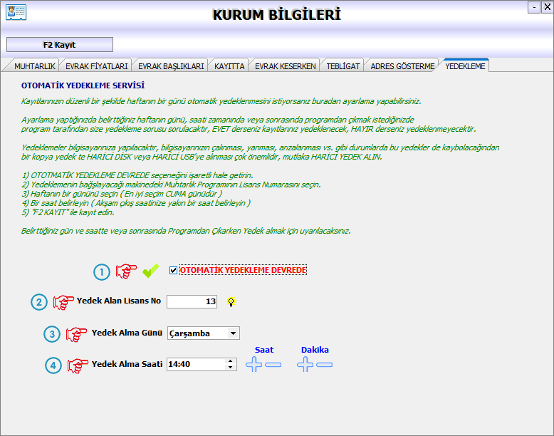Screen dimensions: 554x436
Task: Increase backup time with up spinner arrow
Action: point(230,361)
